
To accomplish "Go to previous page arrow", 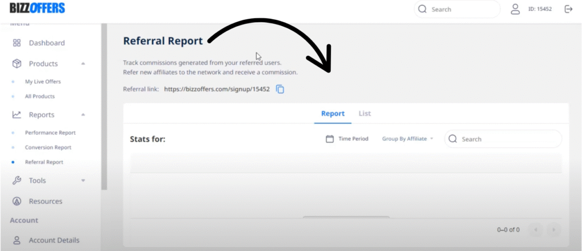I will pos(535,230).
